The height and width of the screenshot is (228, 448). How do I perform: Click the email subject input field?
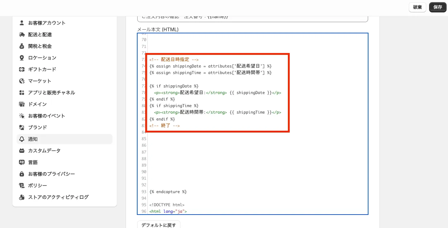coord(253,19)
